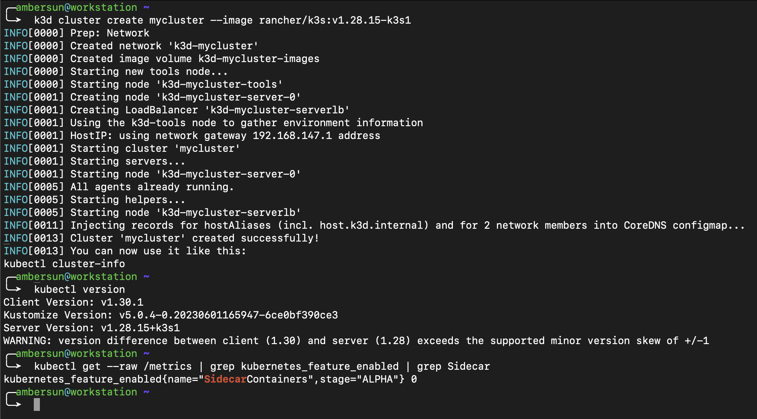This screenshot has width=757, height=419.
Task: Click the Client Version v1.30.1 line
Action: 73,302
